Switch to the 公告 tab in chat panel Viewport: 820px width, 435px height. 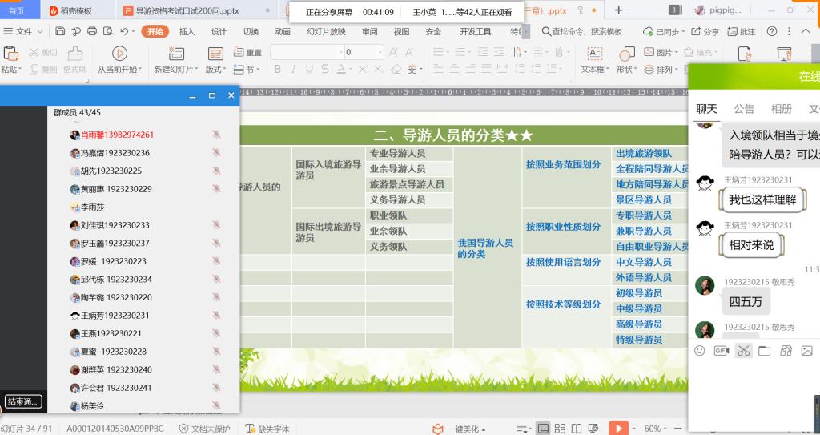(x=744, y=109)
